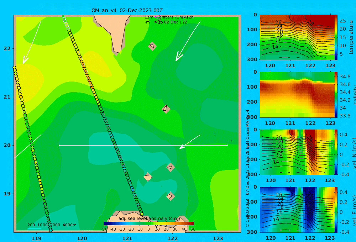Click depth label "200" in the salinity panel
This screenshot has width=356, height=242.
tap(252, 102)
